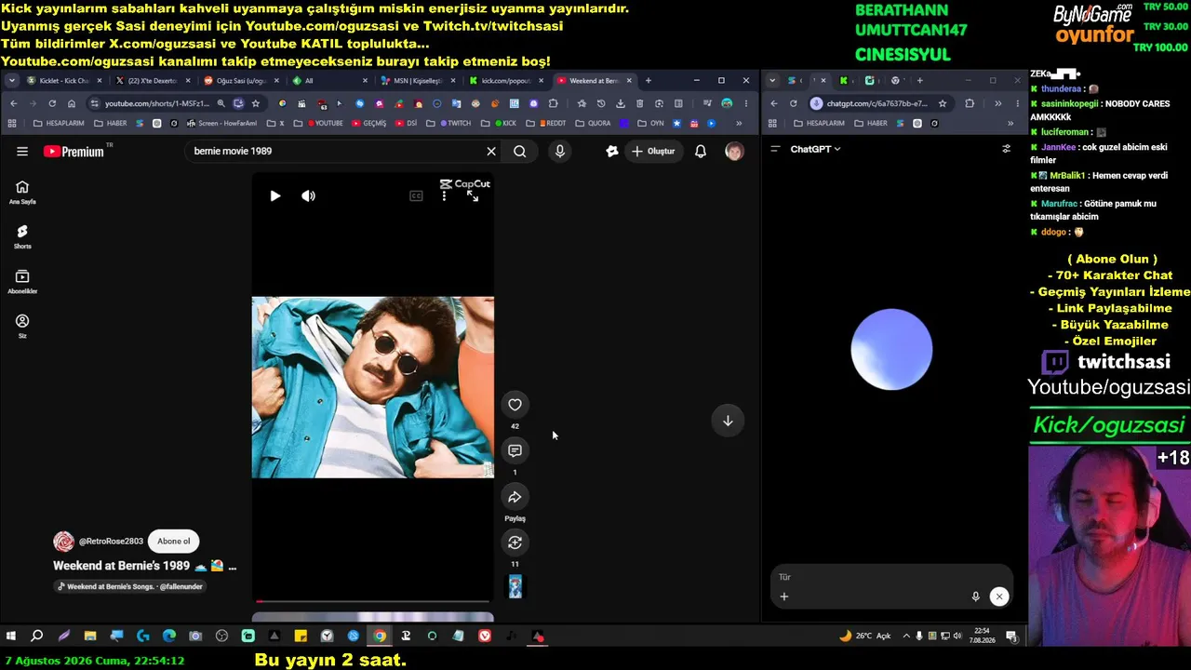Expand hidden bookmarks in the ChatGPT window

click(x=1010, y=123)
